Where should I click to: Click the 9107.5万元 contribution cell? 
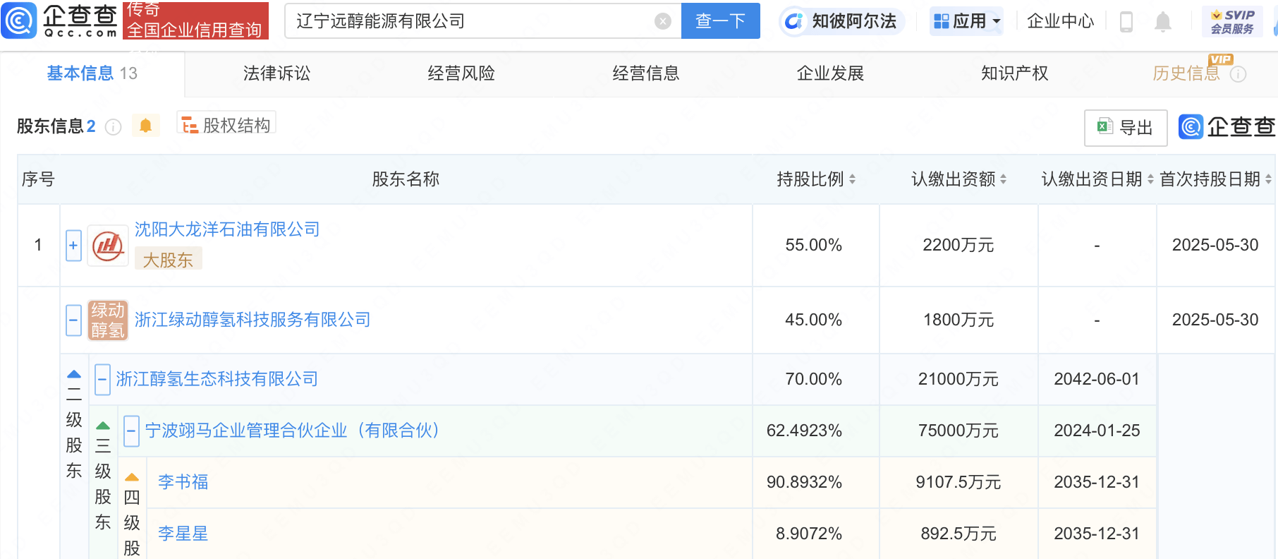(x=959, y=482)
